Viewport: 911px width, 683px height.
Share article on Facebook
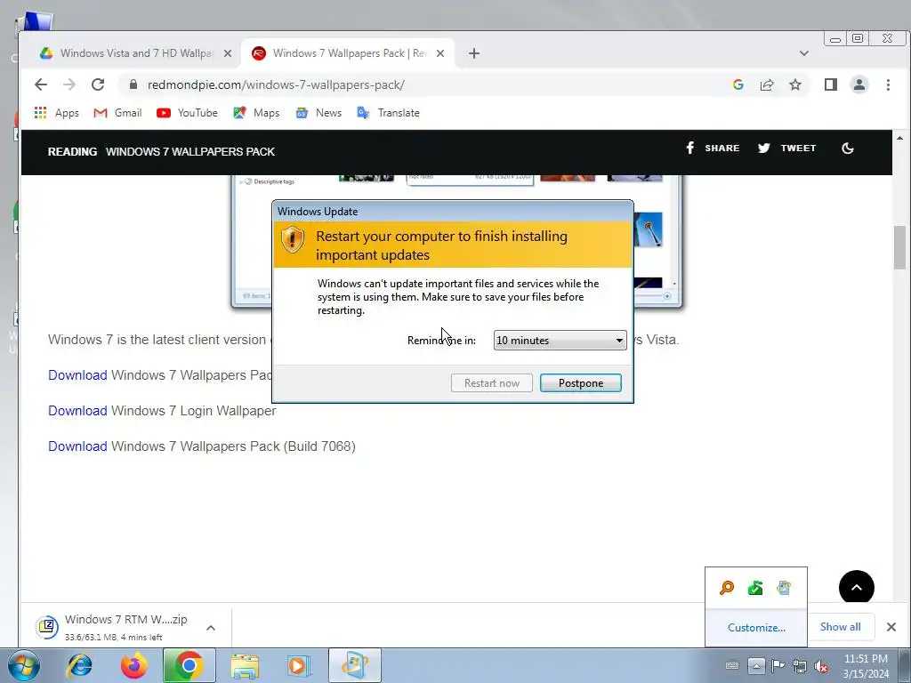tap(713, 149)
